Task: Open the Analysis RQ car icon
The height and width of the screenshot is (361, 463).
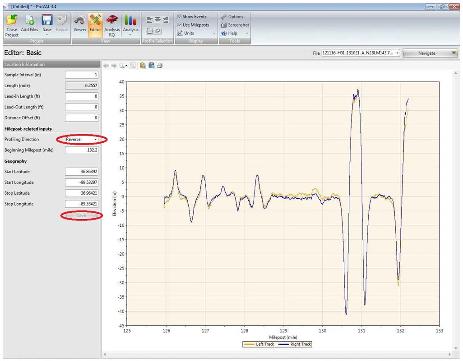Action: coord(112,20)
